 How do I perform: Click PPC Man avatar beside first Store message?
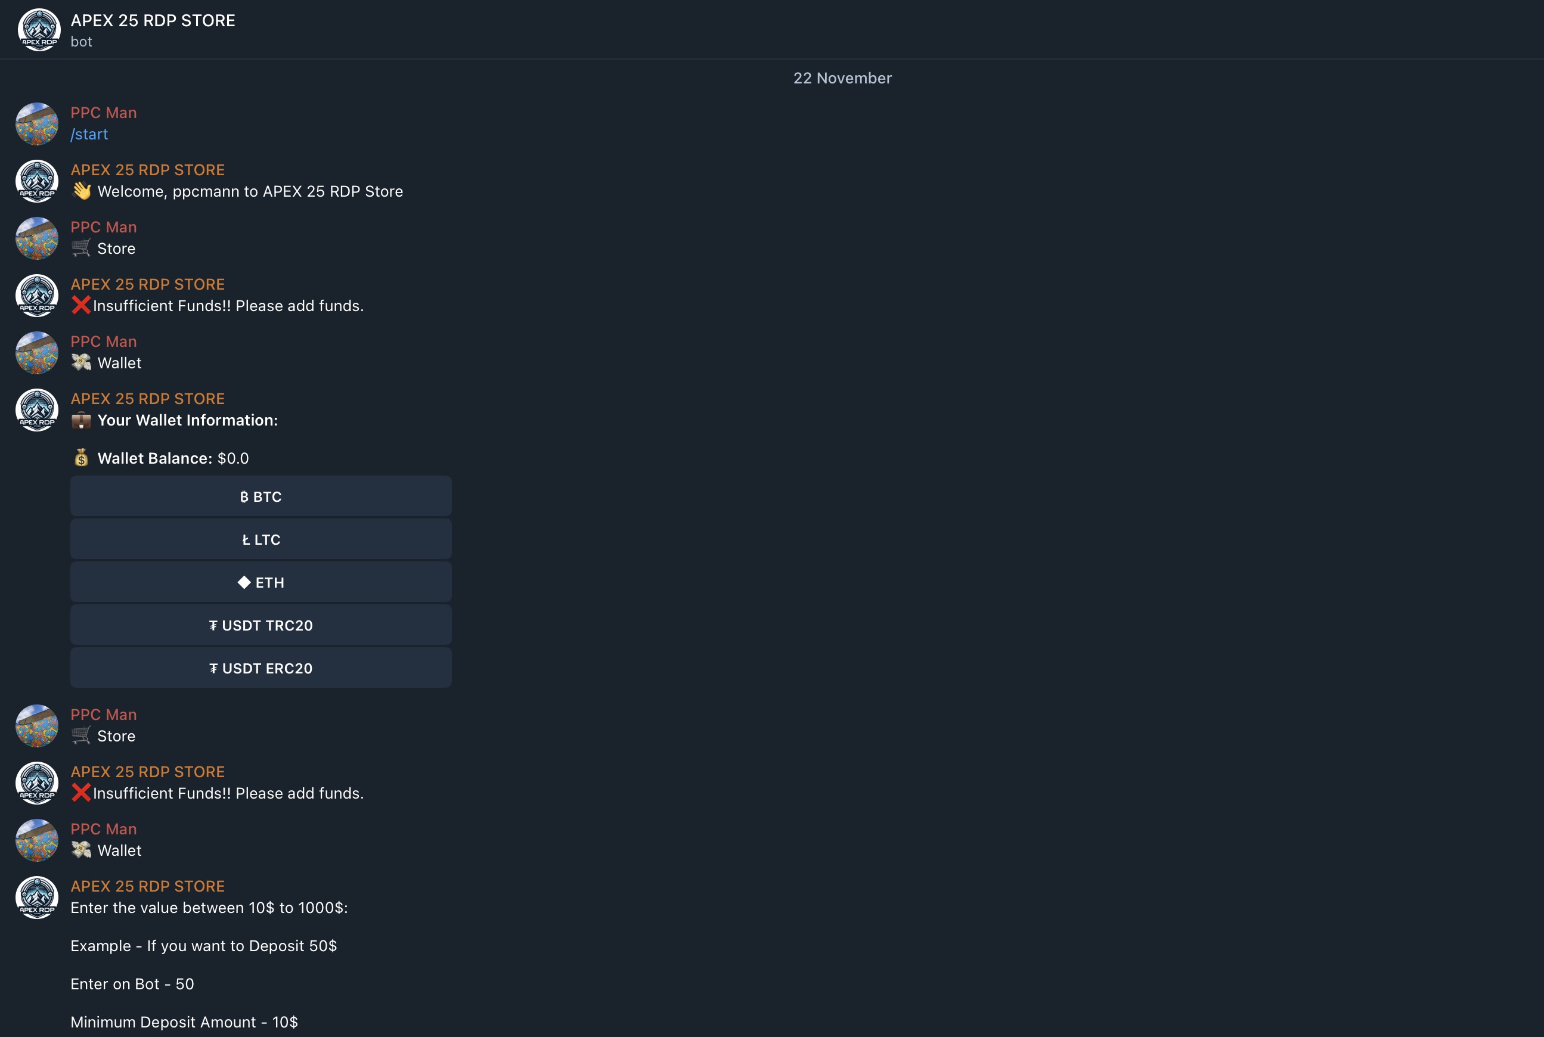[x=37, y=238]
